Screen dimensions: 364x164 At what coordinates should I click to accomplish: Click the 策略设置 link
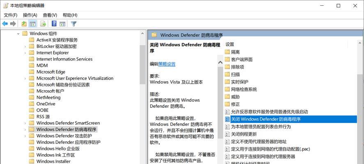[167, 64]
